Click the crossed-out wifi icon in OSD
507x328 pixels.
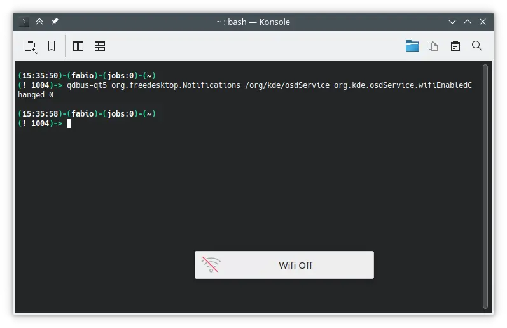click(x=211, y=264)
